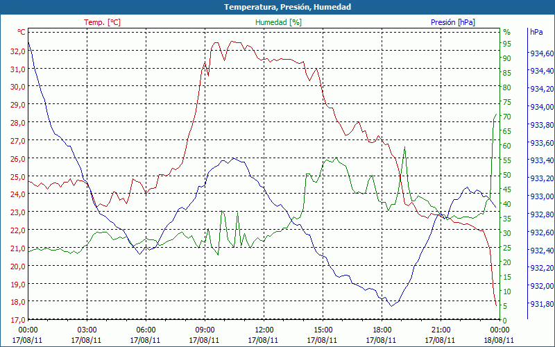
Task: Click temperature axis value "25,0"
Action: point(18,177)
